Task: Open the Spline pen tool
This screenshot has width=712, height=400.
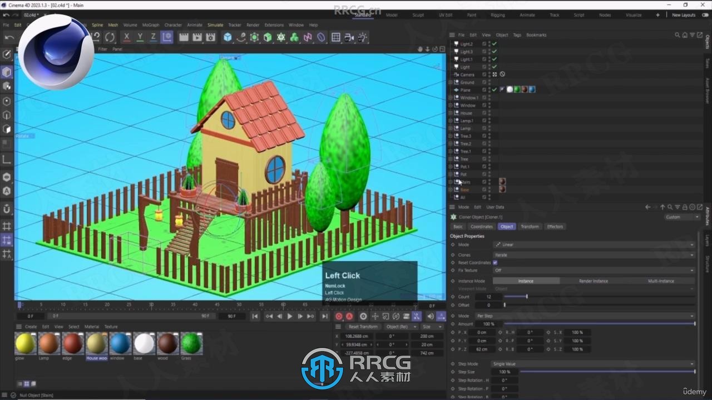Action: point(241,37)
